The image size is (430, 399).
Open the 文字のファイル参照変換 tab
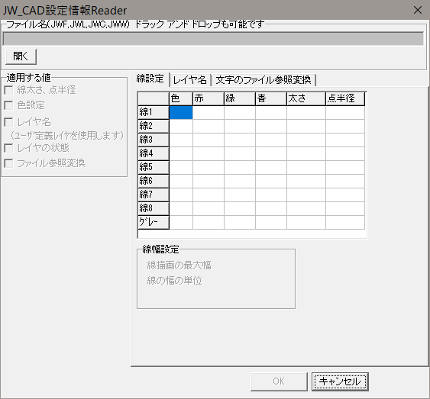263,80
